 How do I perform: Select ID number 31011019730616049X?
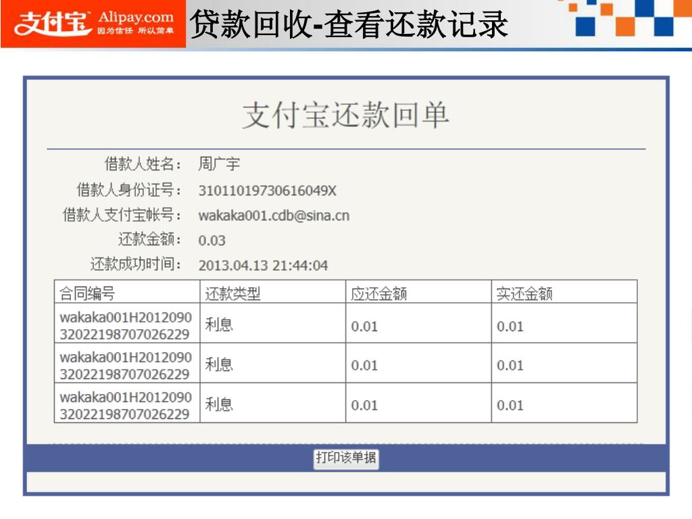click(267, 191)
